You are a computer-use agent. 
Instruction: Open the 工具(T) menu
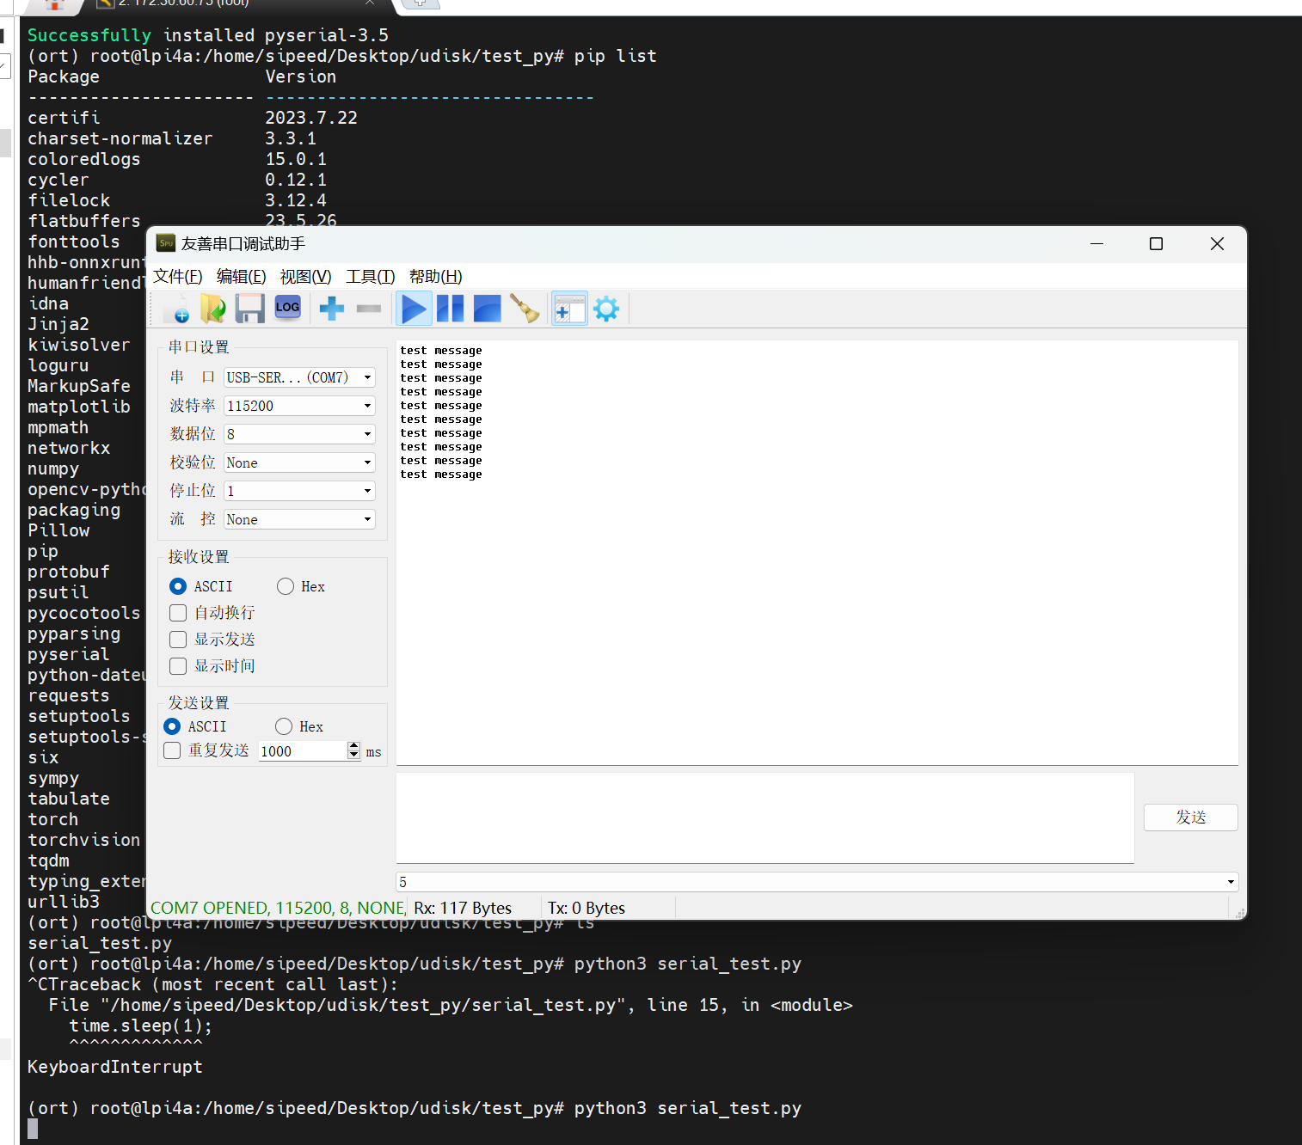click(x=371, y=276)
